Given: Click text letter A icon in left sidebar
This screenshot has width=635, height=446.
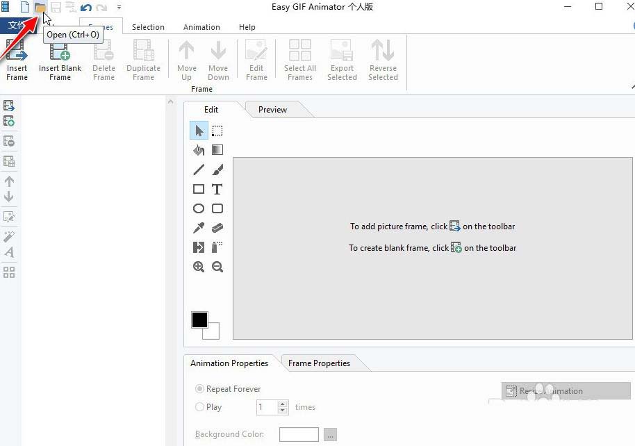Looking at the screenshot, I should 9,252.
